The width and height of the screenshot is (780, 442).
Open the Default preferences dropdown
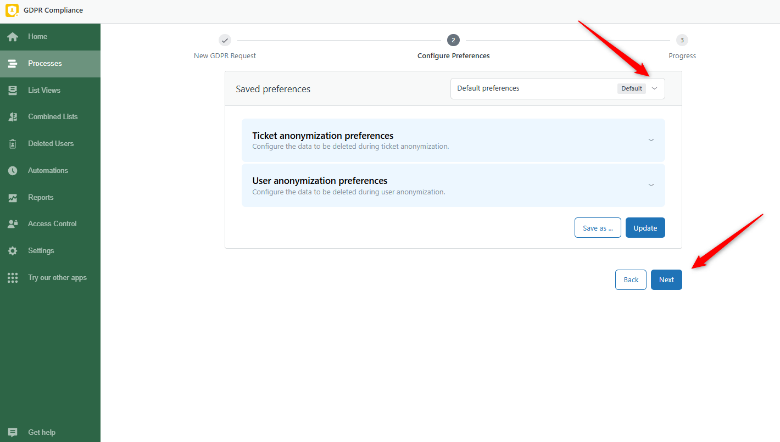pos(558,88)
